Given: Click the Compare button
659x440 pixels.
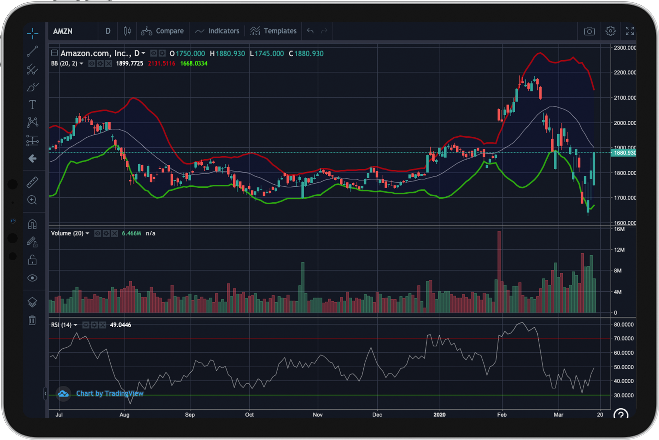Looking at the screenshot, I should (x=162, y=31).
